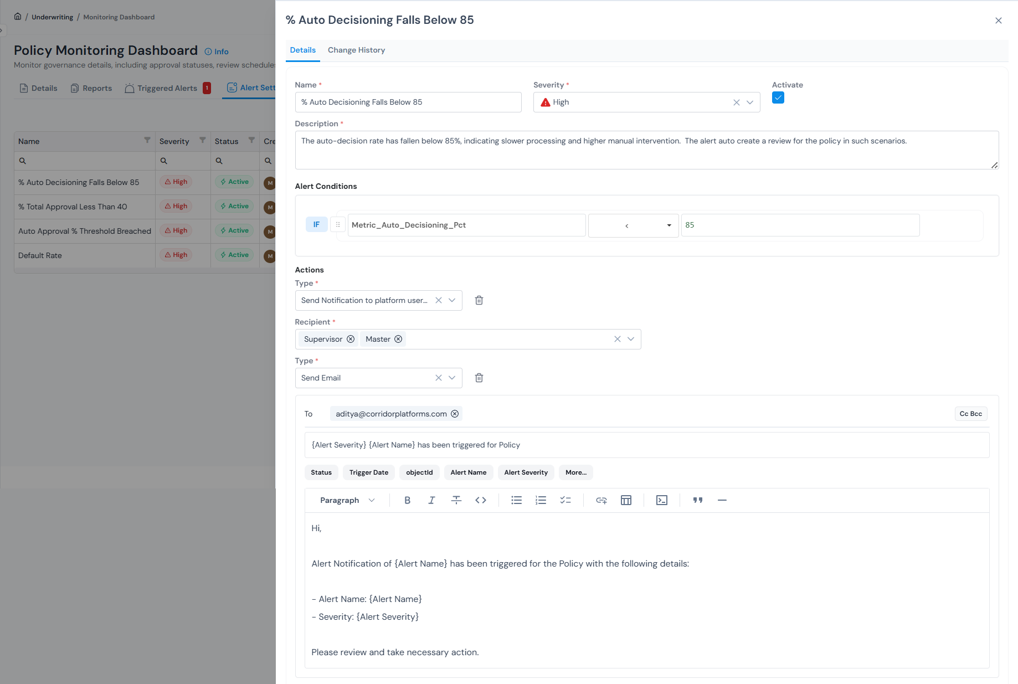
Task: Remove Master from recipients
Action: tap(398, 339)
